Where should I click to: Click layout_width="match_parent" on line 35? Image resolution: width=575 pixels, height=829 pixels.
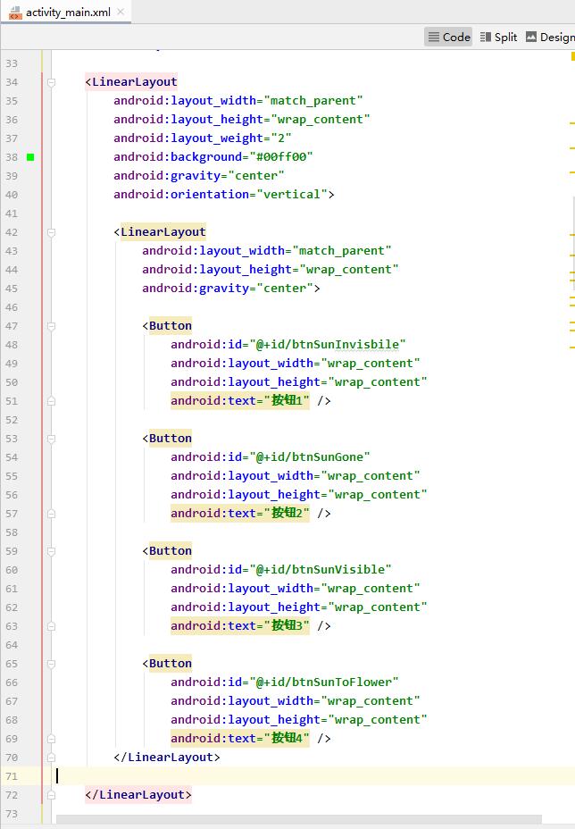coord(266,101)
